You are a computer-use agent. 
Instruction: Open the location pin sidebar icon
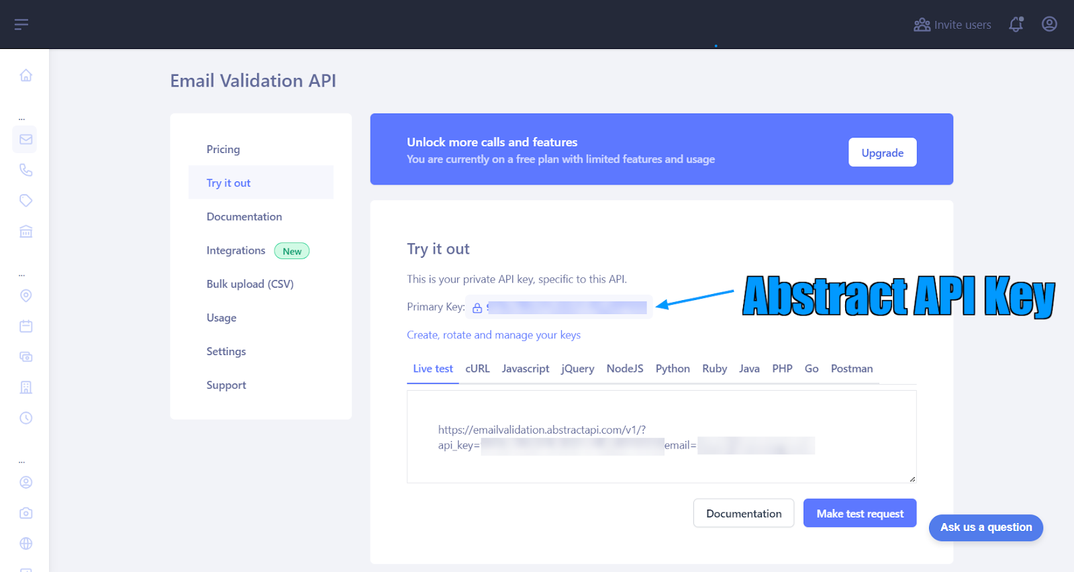click(x=26, y=295)
